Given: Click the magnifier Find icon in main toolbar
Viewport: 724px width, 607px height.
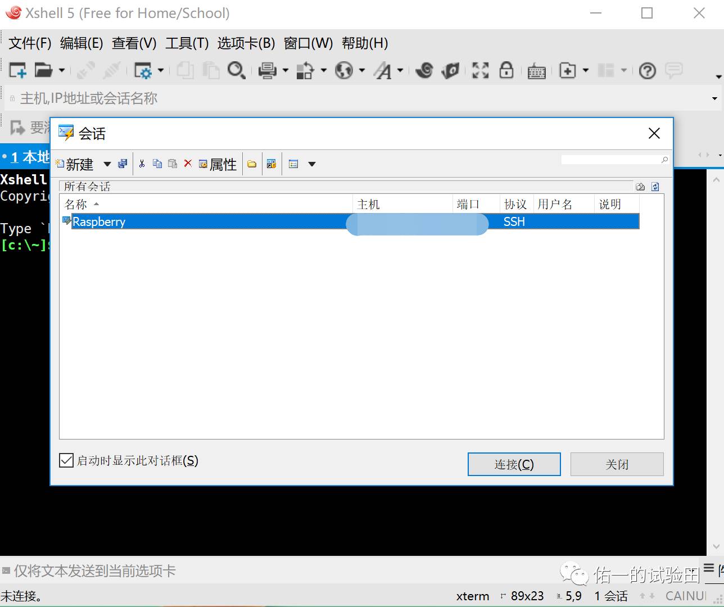Looking at the screenshot, I should 236,70.
